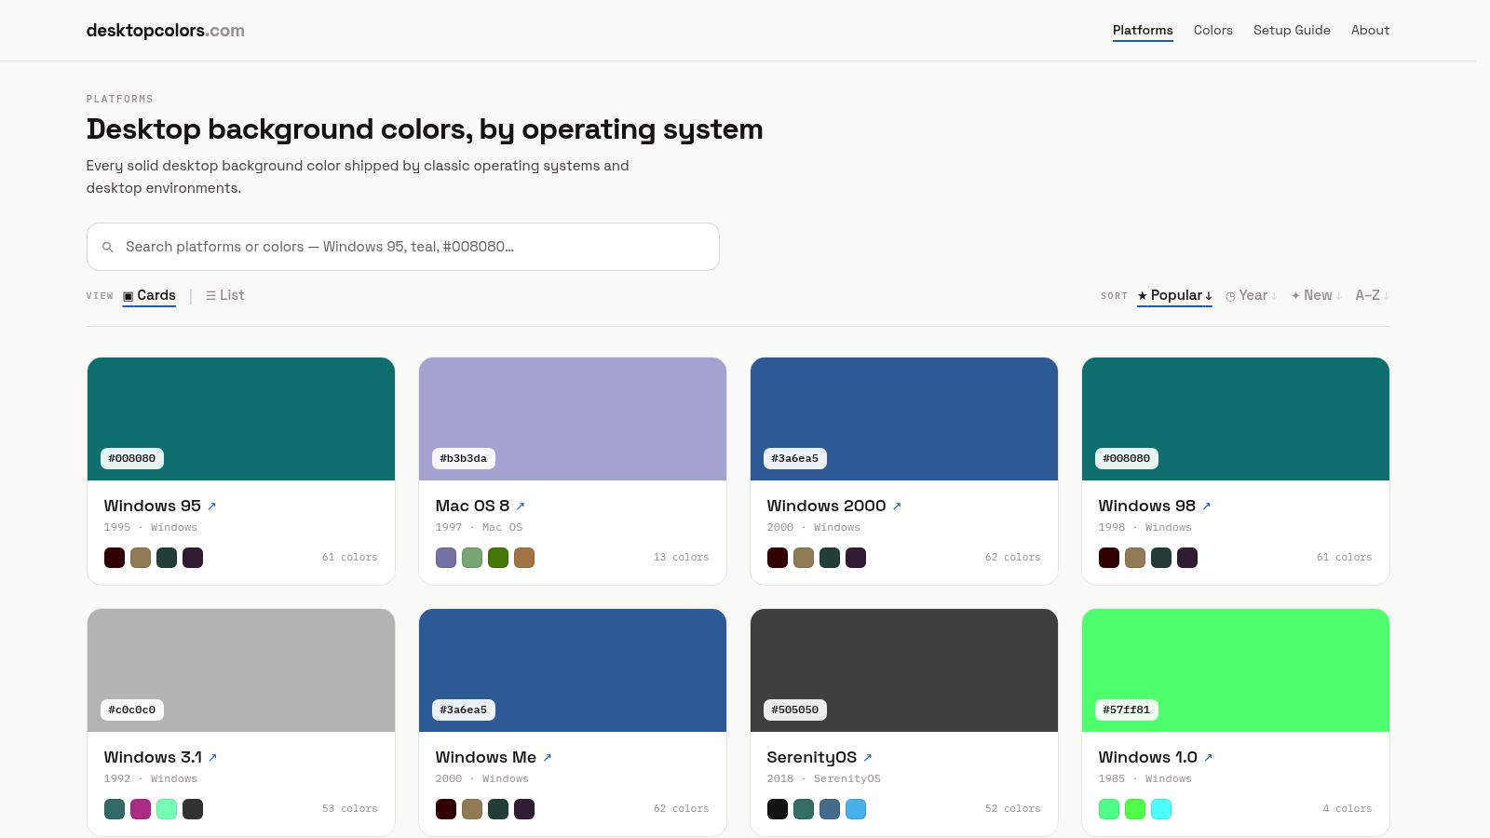Open Windows 95 external link arrow
1490x838 pixels.
(211, 507)
